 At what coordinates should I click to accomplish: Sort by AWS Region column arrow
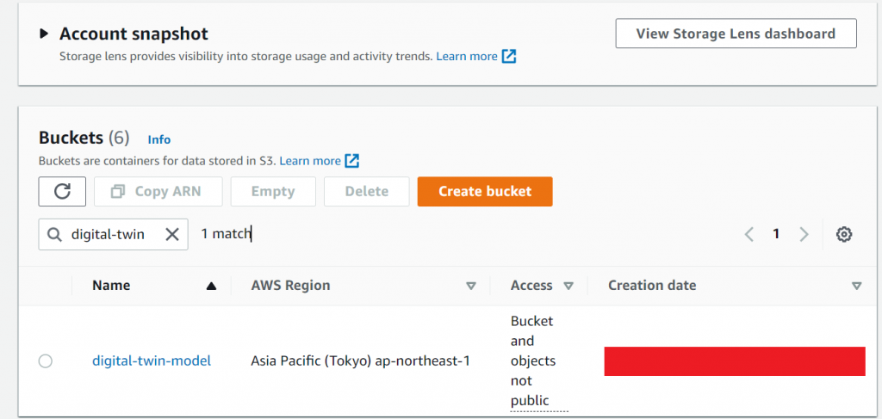click(471, 286)
